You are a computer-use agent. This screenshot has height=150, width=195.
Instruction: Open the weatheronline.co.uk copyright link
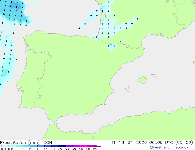coord(169,147)
